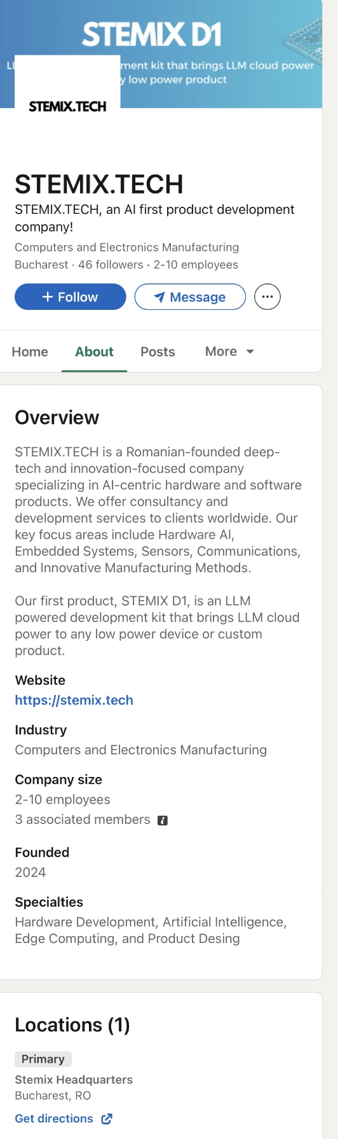Expand the More tab dropdown
Screen dimensions: 338x1139
point(229,352)
